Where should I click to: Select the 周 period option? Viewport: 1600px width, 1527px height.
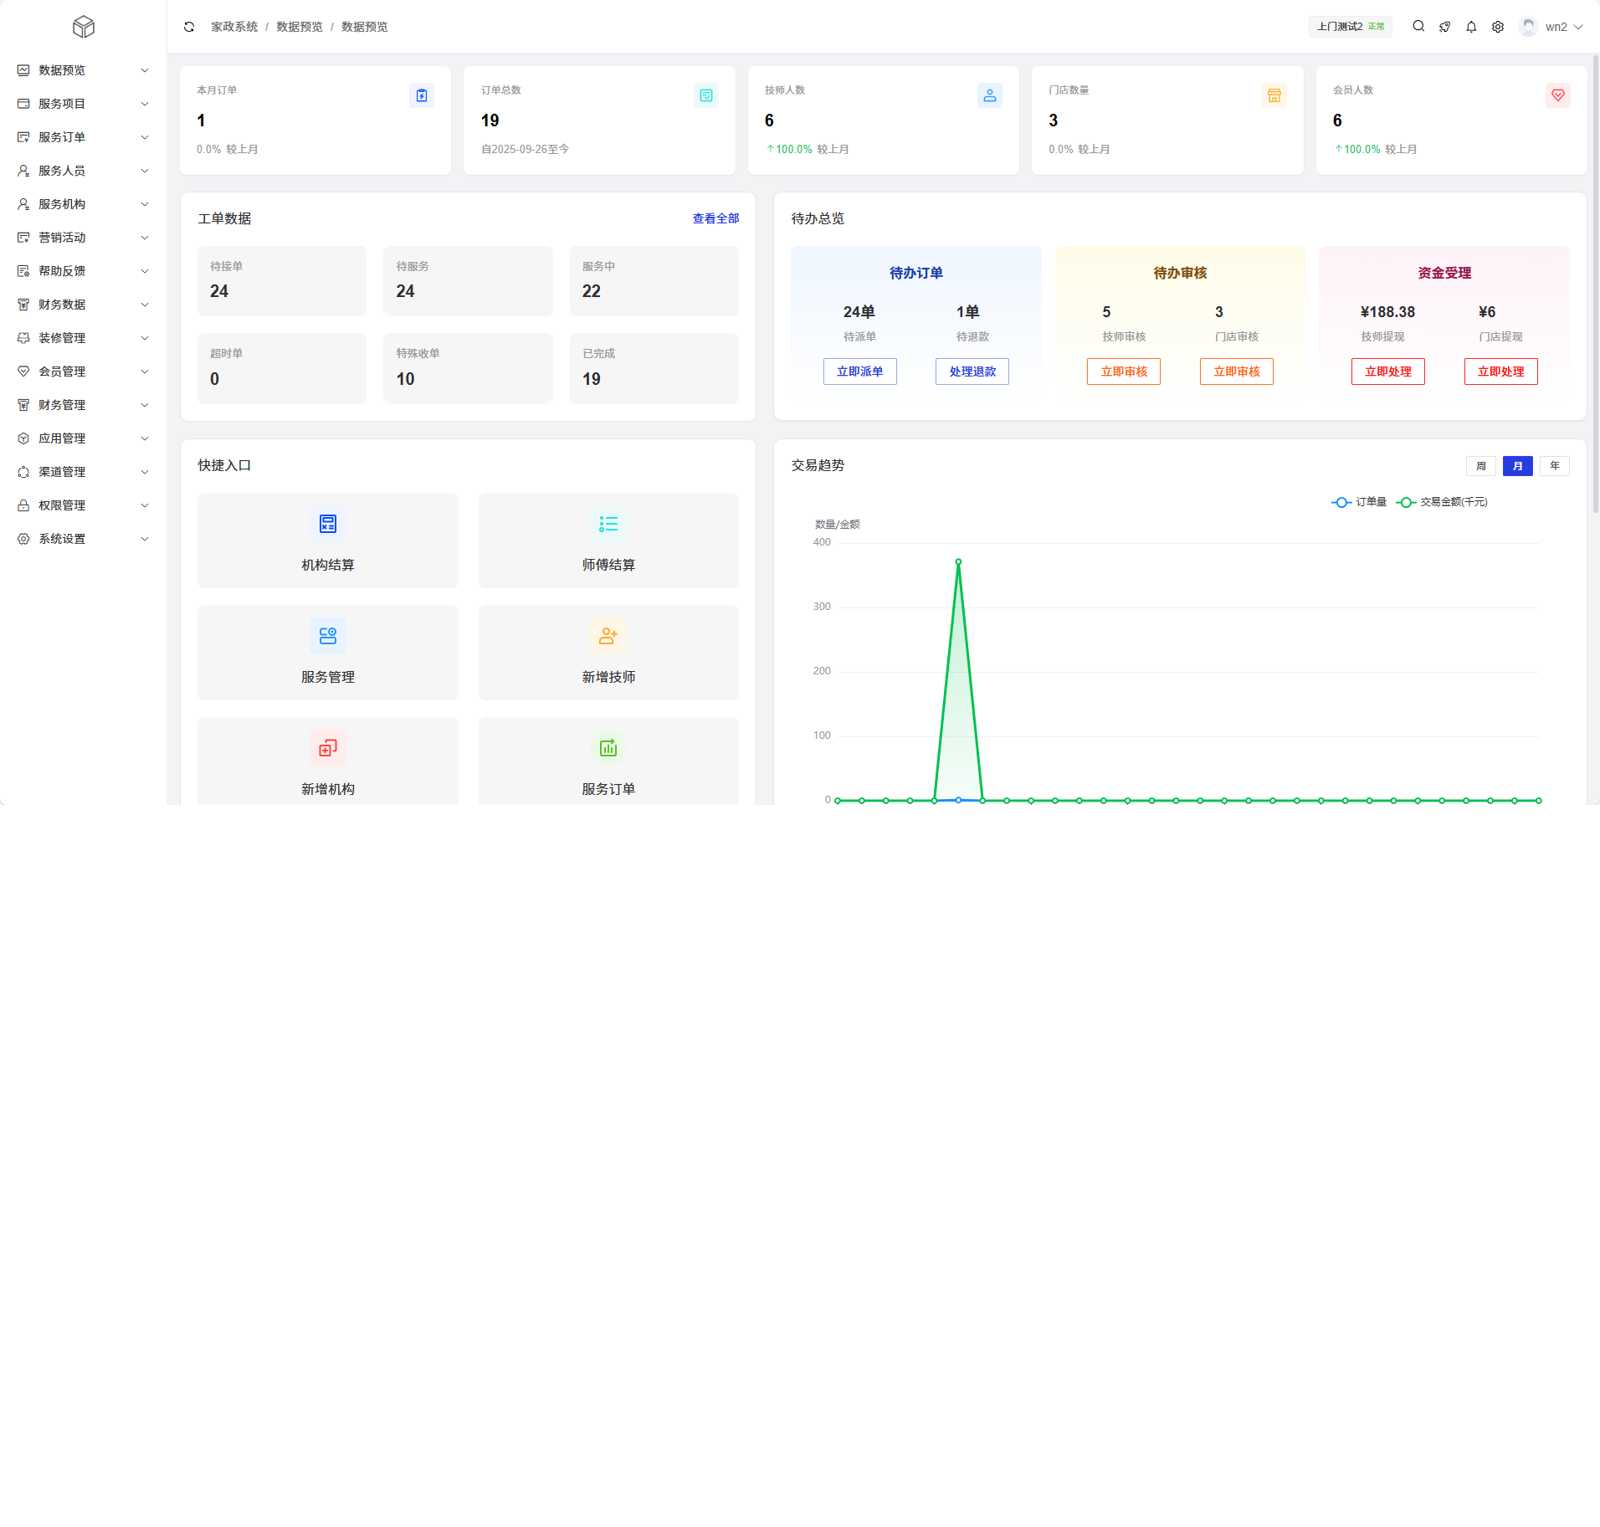1480,466
